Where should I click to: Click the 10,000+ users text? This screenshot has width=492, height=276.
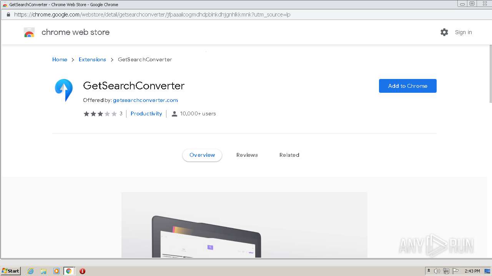[x=198, y=113]
